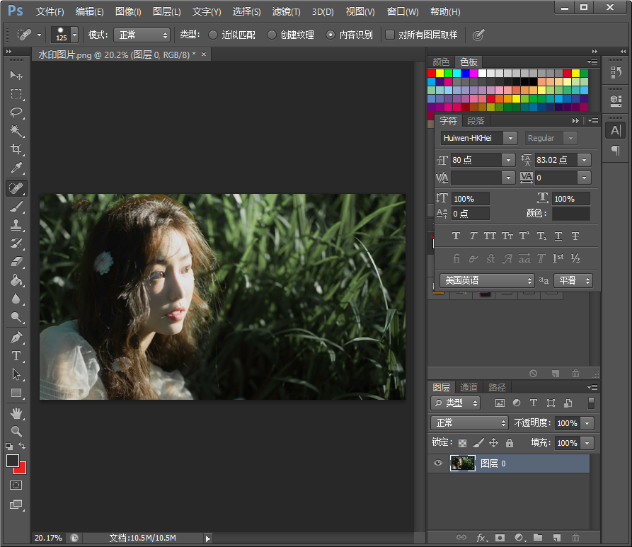This screenshot has width=632, height=547.
Task: Select the Crop tool
Action: pos(16,149)
